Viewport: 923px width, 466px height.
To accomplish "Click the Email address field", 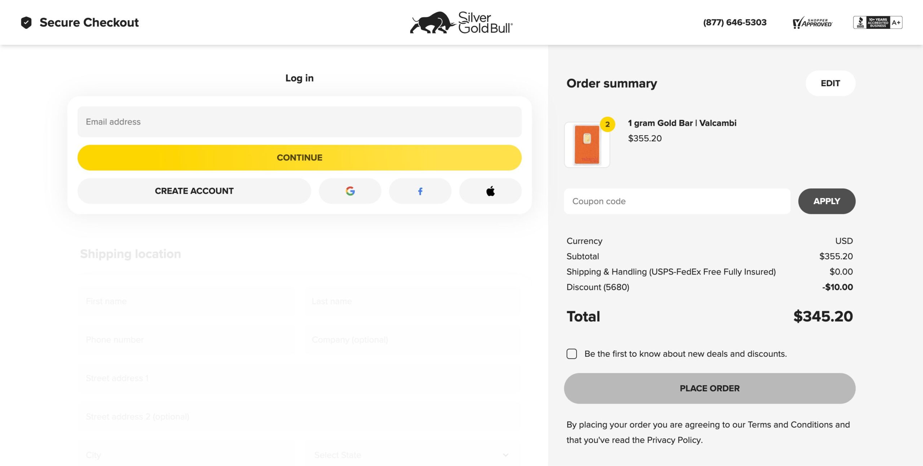I will [x=299, y=122].
